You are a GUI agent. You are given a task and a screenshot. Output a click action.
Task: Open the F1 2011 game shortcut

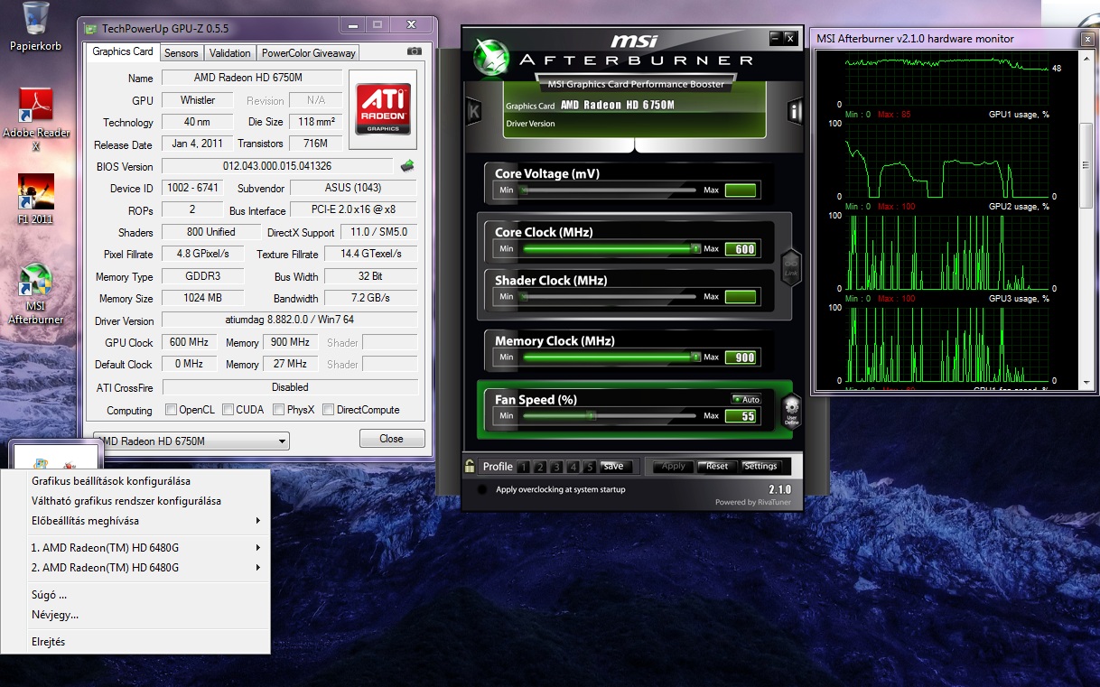pos(36,199)
